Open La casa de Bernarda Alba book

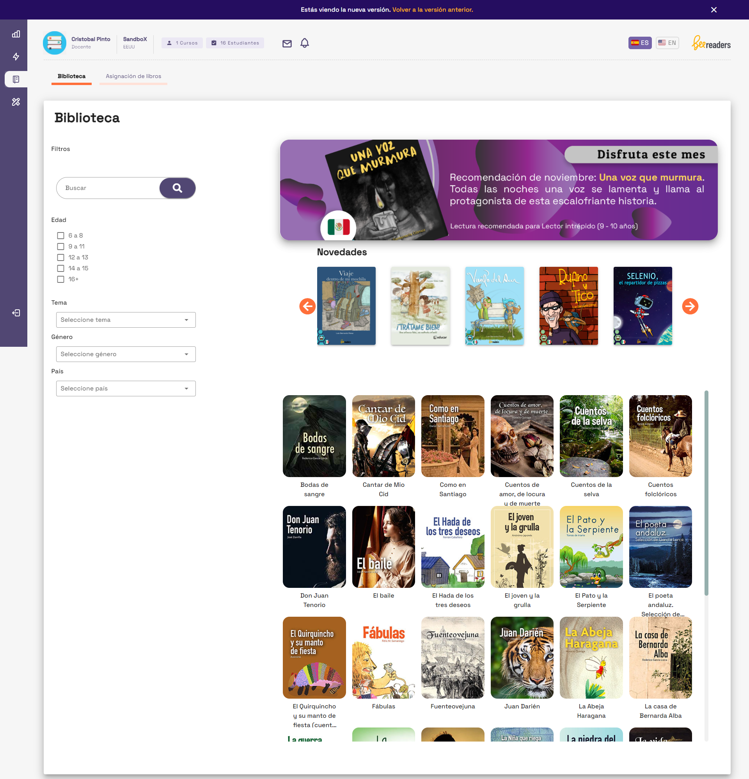click(x=660, y=658)
